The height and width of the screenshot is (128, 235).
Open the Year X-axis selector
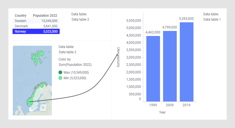click(x=163, y=112)
